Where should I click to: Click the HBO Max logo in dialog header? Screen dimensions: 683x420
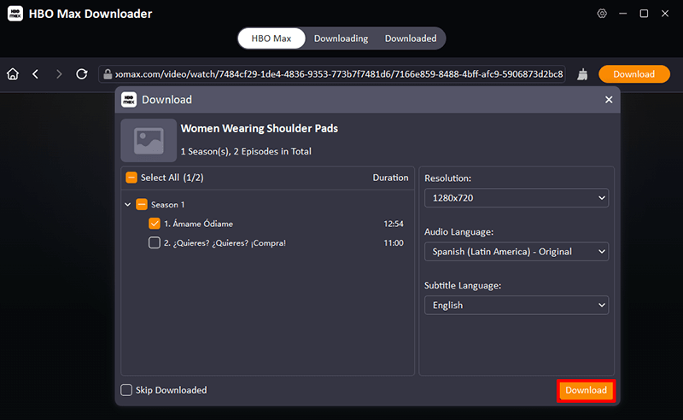pyautogui.click(x=129, y=99)
